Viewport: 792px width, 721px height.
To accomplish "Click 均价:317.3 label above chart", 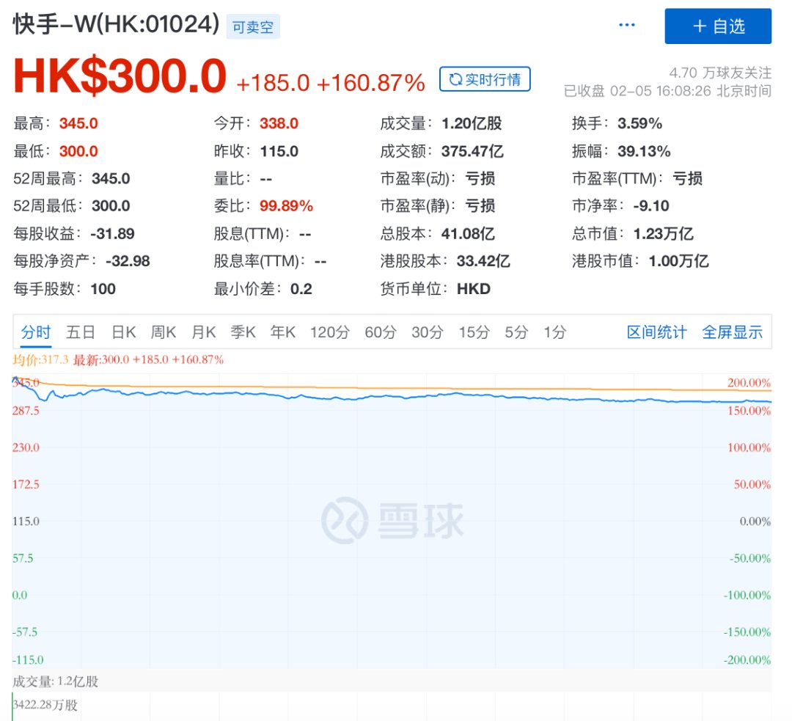I will pos(40,359).
